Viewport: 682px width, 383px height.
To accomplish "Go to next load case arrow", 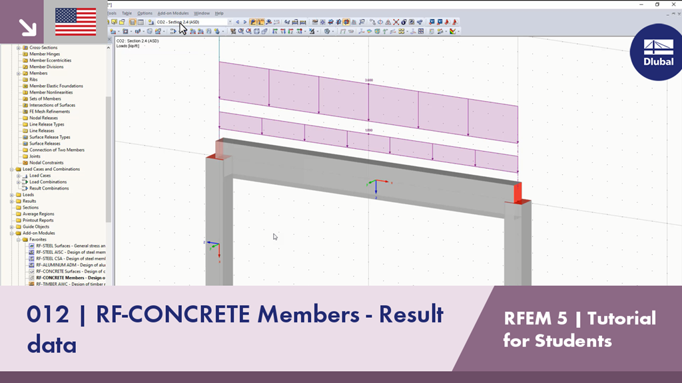I will (245, 22).
